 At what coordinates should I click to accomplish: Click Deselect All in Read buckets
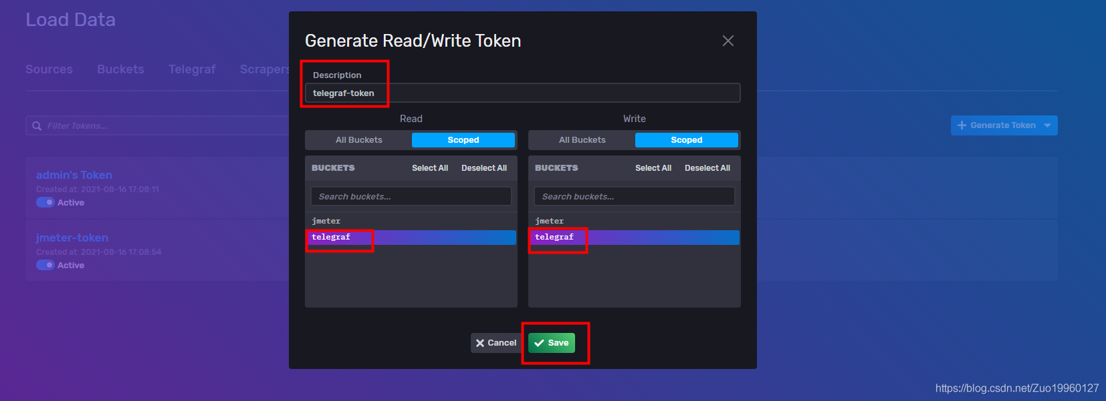pyautogui.click(x=484, y=168)
